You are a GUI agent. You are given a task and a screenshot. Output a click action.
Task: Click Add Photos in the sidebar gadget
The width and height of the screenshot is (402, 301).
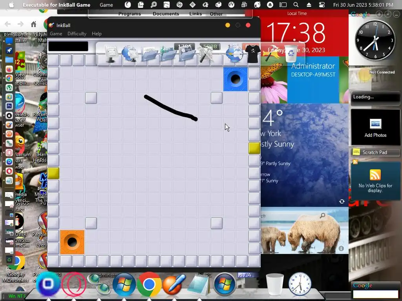pyautogui.click(x=375, y=127)
